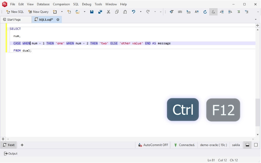Screen dimensions: 261x163
Task: Click the New Query toolbar button
Action: click(x=38, y=12)
